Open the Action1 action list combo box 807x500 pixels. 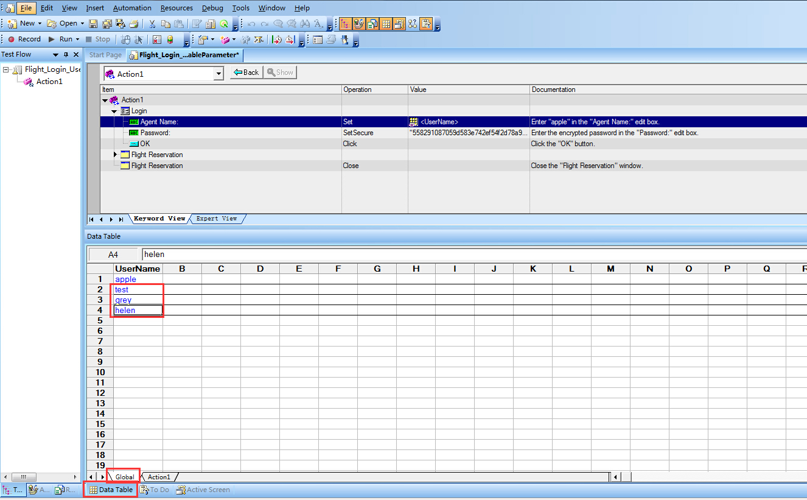[218, 74]
